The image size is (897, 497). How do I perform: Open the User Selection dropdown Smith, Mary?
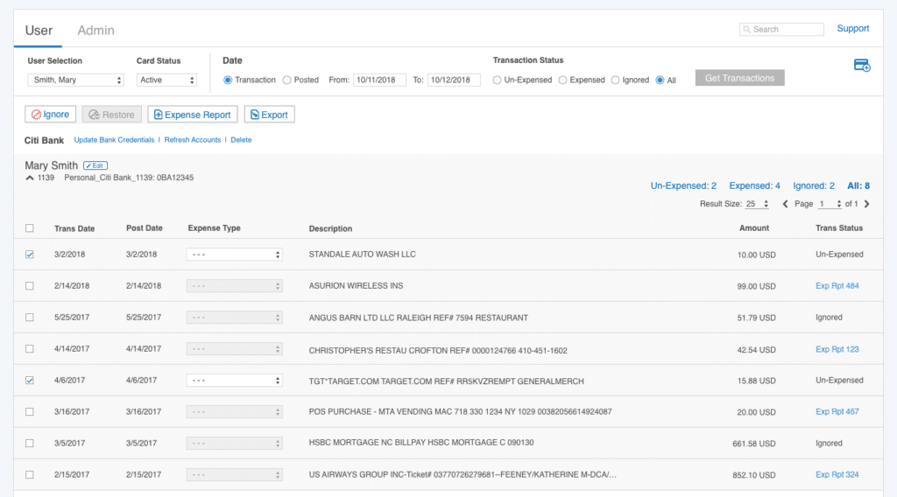(x=75, y=80)
